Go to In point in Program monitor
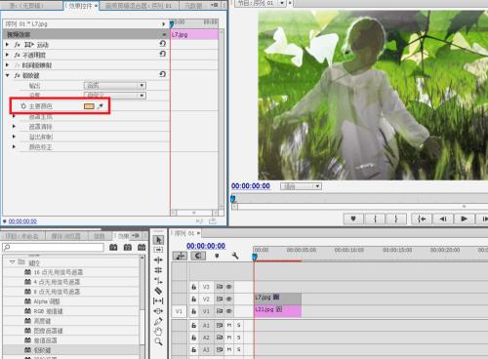The width and height of the screenshot is (488, 359). (x=422, y=219)
